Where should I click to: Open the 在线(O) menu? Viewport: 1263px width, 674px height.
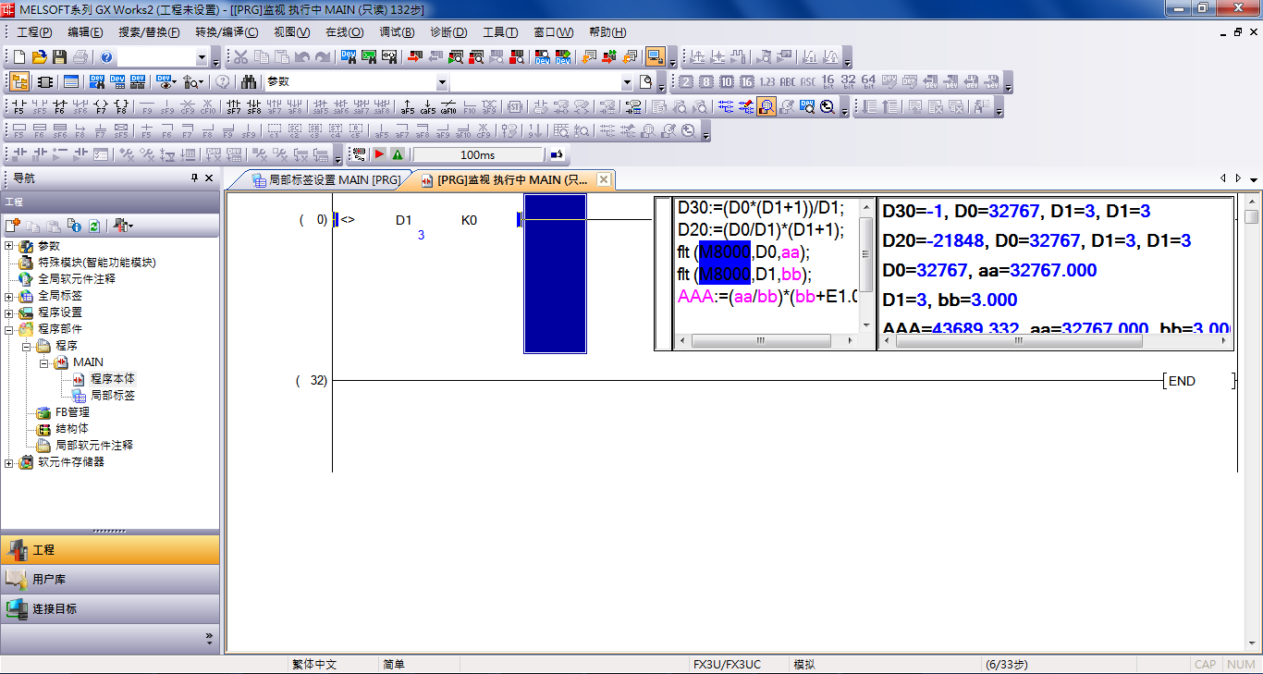(344, 32)
